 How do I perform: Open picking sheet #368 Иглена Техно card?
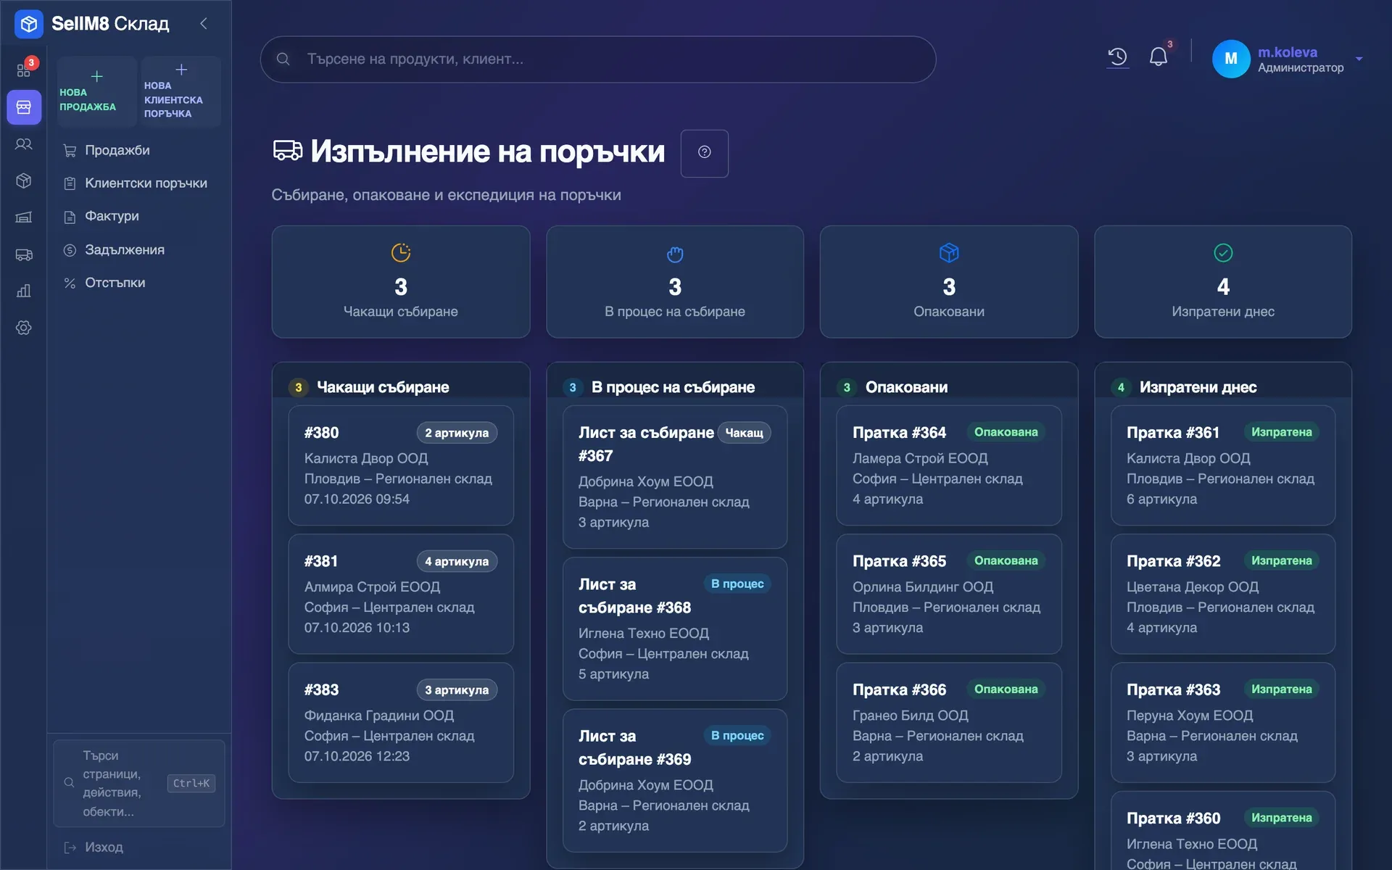click(675, 629)
